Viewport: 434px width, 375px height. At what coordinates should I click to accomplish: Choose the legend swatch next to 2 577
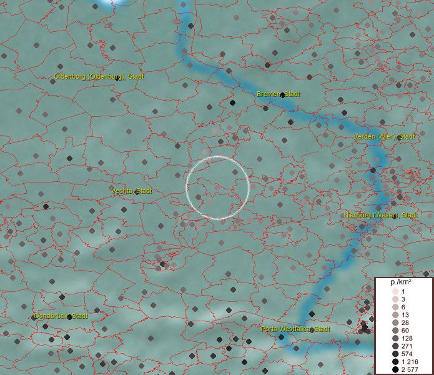click(x=395, y=369)
